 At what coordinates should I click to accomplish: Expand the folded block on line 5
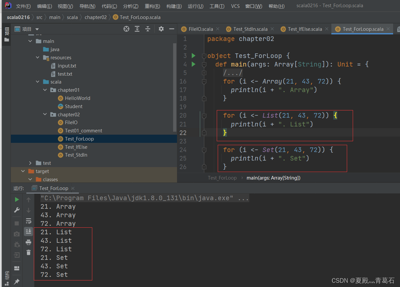point(204,73)
